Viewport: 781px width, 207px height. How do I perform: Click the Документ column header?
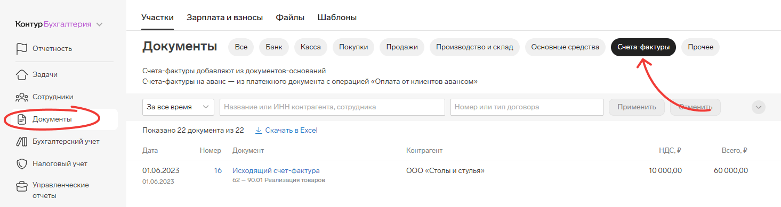click(248, 151)
